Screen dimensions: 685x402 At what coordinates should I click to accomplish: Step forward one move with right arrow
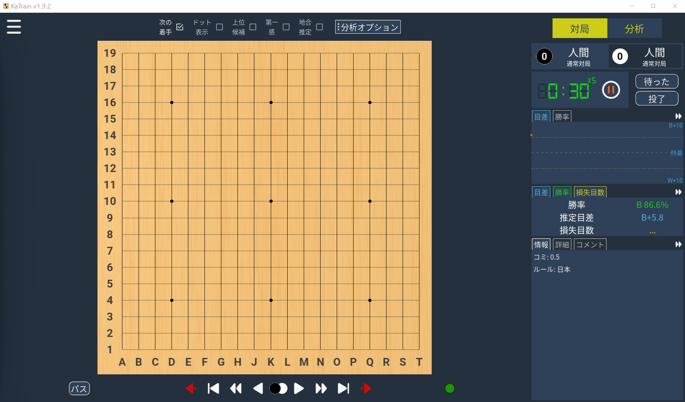pyautogui.click(x=298, y=389)
